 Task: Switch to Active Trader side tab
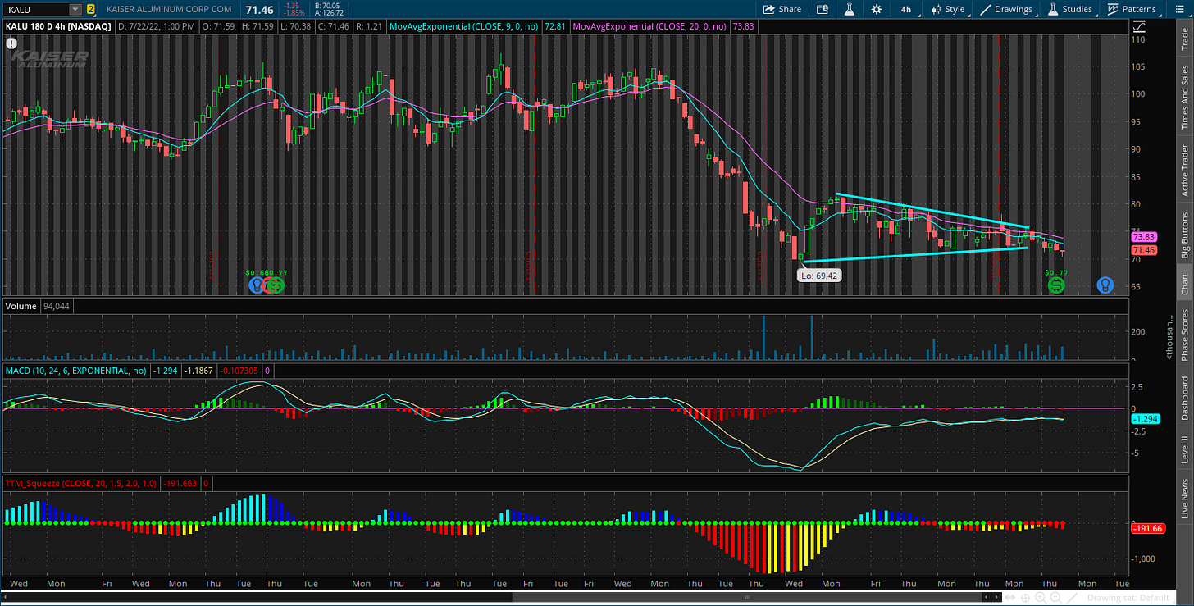pyautogui.click(x=1185, y=171)
